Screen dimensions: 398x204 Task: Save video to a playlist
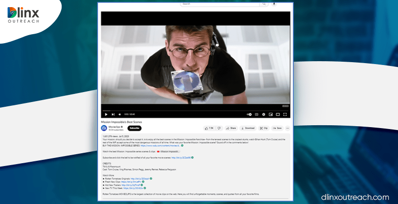[x=277, y=128]
